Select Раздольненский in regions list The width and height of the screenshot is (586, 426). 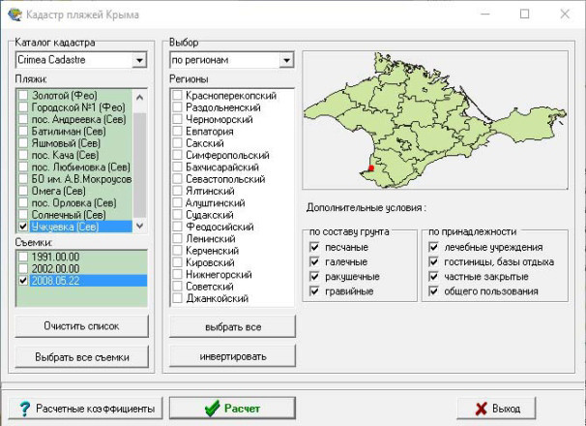point(223,107)
